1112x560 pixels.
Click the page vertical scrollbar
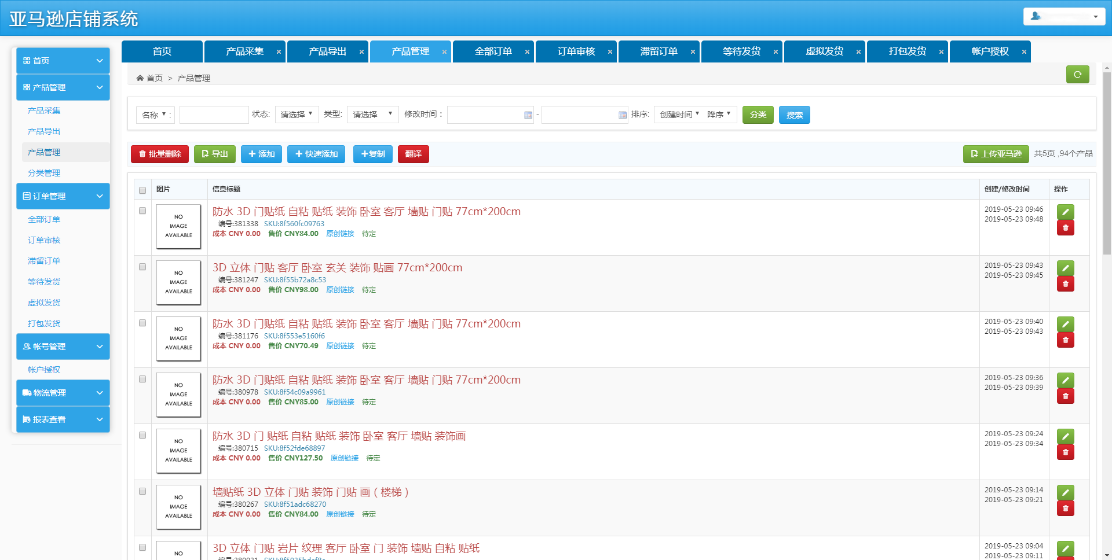pyautogui.click(x=1107, y=163)
